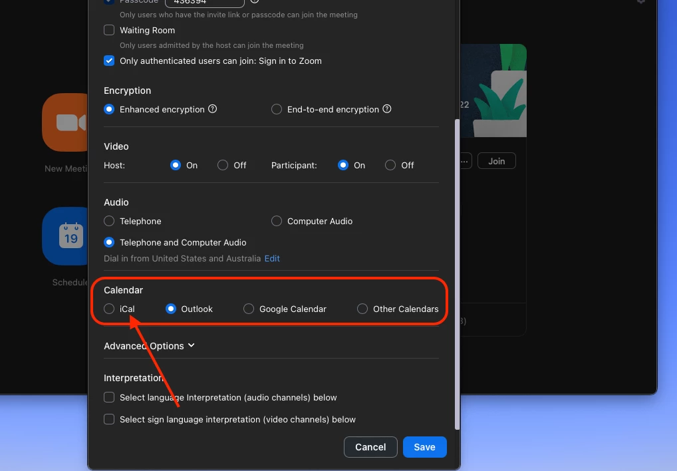The image size is (677, 471).
Task: Click the Save button
Action: pyautogui.click(x=425, y=447)
